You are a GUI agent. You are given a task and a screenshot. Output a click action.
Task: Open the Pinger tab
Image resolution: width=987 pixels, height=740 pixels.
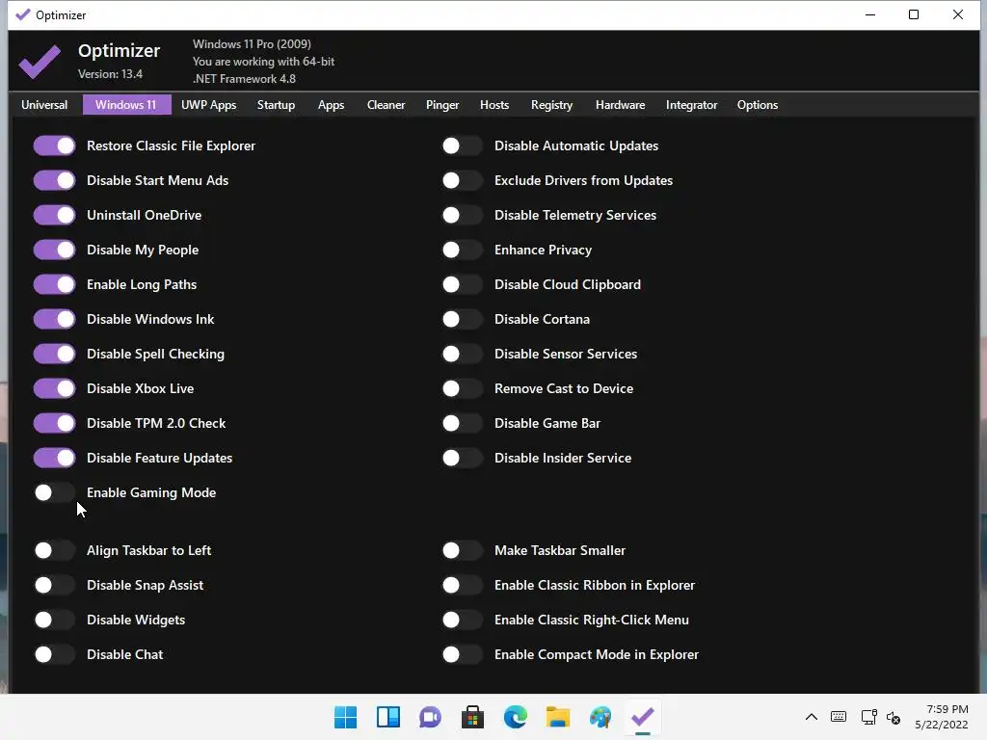tap(441, 105)
